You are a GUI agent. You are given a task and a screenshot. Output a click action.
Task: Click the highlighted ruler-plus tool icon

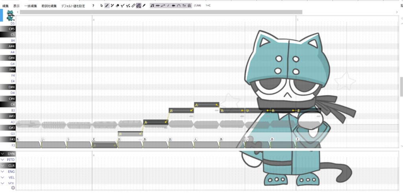pyautogui.click(x=139, y=6)
